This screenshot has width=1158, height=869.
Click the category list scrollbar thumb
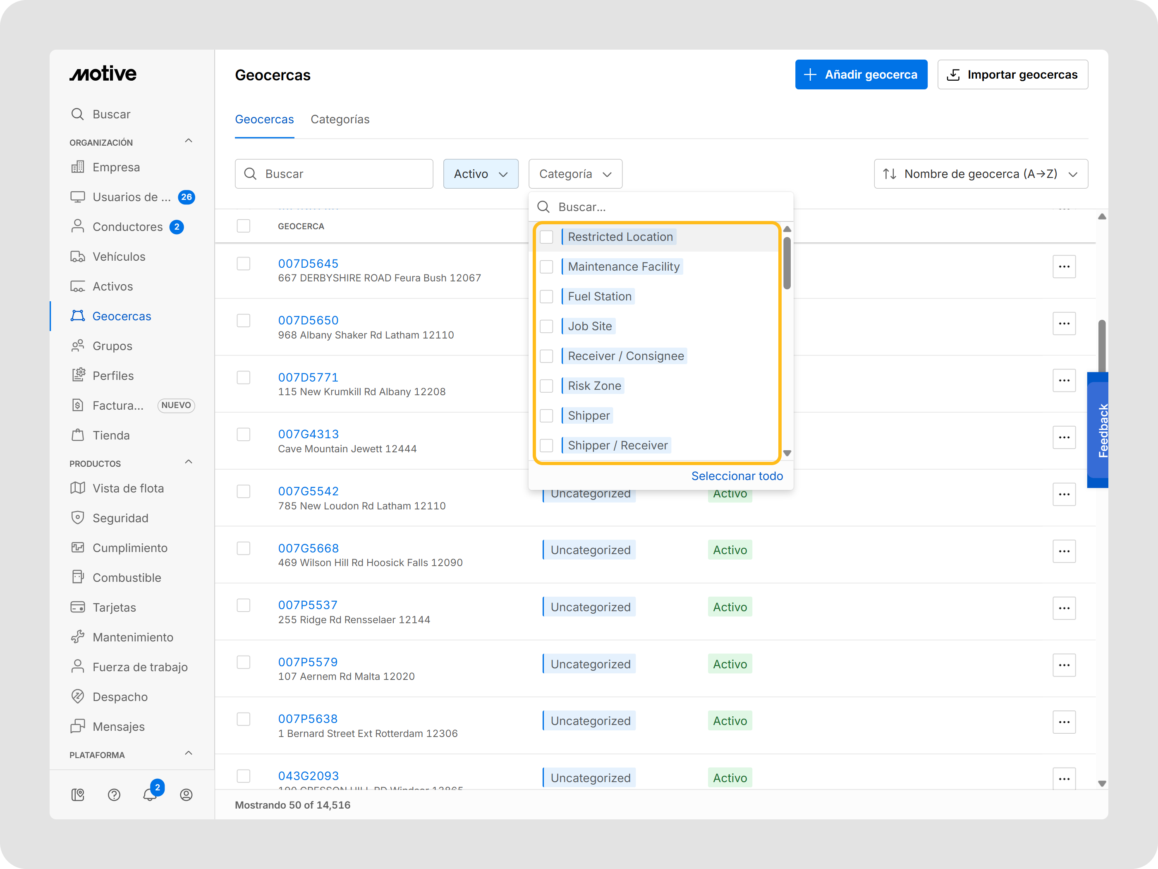point(786,263)
